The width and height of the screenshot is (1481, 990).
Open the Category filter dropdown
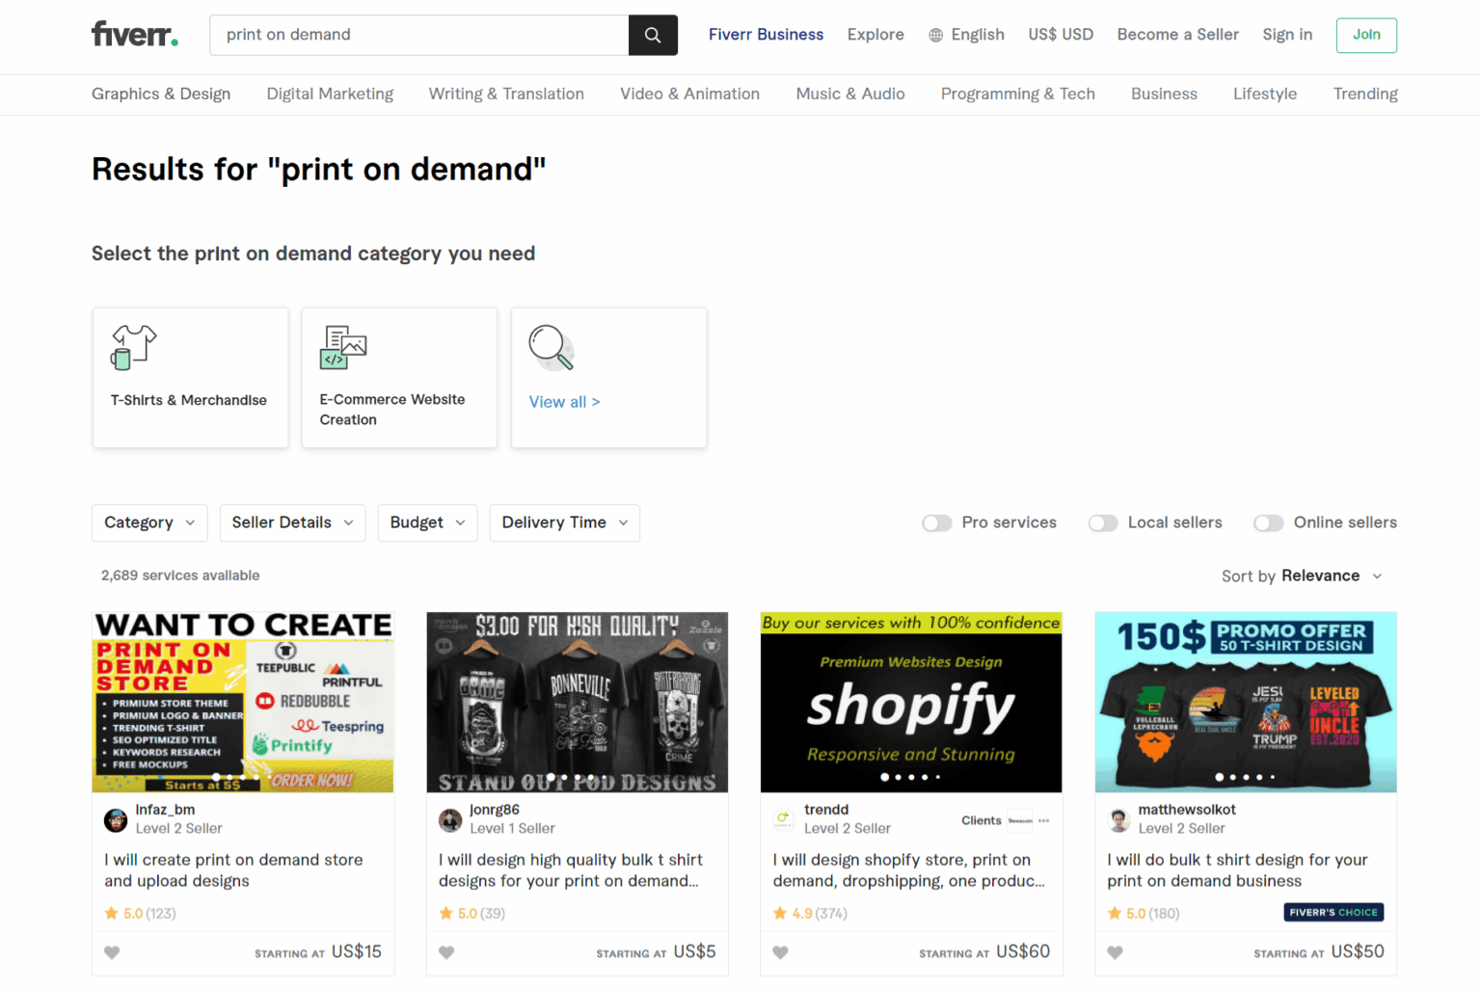[149, 522]
